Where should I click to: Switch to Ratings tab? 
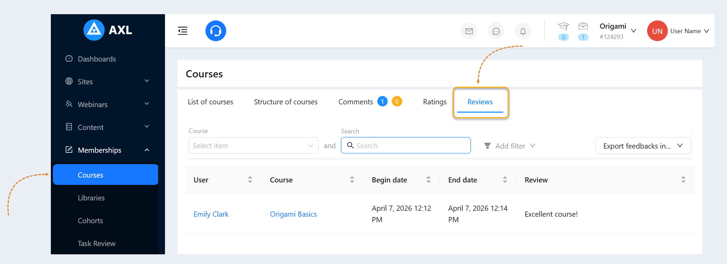pyautogui.click(x=435, y=102)
